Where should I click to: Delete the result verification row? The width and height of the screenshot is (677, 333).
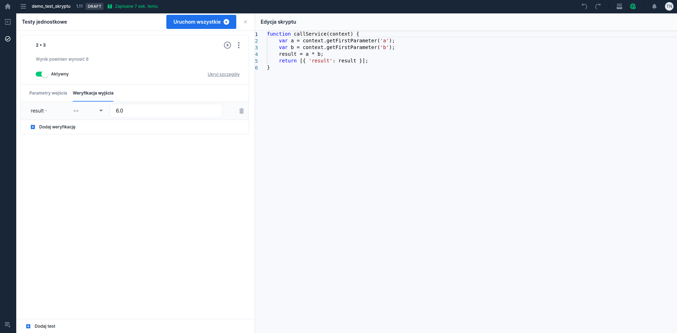pos(242,111)
